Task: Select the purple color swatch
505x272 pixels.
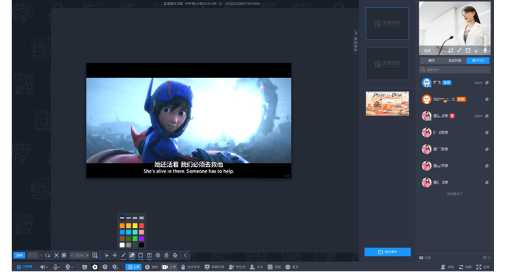Action: (142, 238)
